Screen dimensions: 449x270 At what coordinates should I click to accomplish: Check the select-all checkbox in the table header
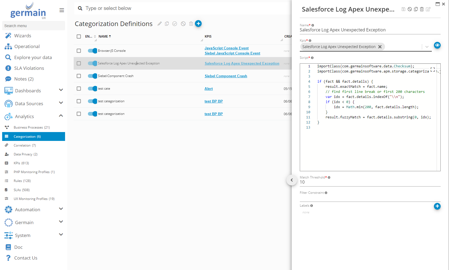[79, 36]
